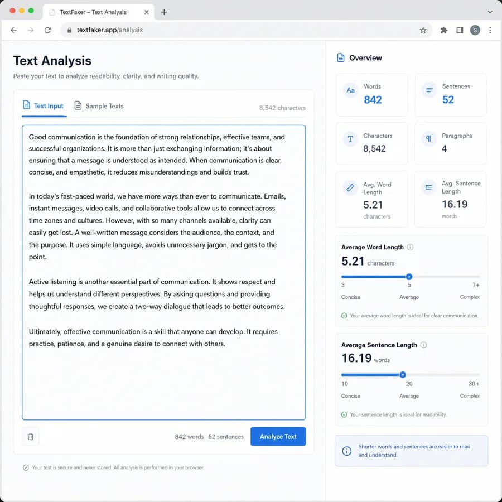
Task: Click the 'Your text is secure and never stored' note
Action: point(118,467)
